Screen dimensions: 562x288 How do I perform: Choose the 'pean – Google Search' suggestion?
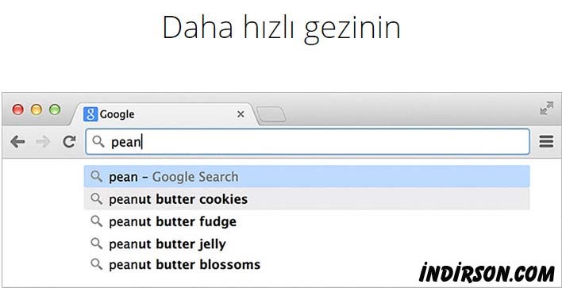point(307,176)
